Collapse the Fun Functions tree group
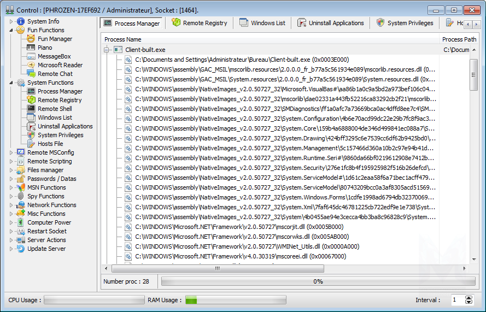The width and height of the screenshot is (486, 312). coord(11,30)
